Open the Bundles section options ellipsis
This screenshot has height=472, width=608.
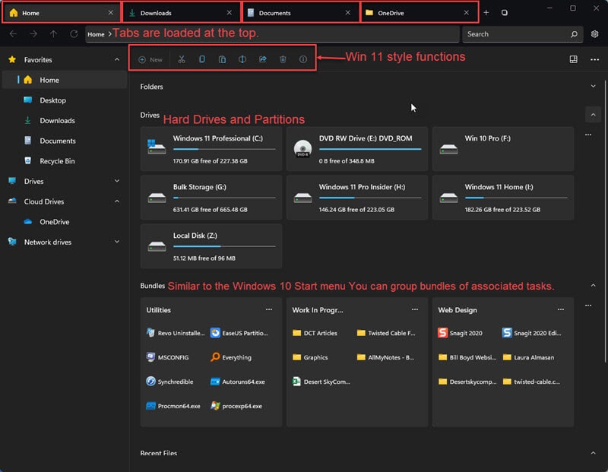coord(588,306)
